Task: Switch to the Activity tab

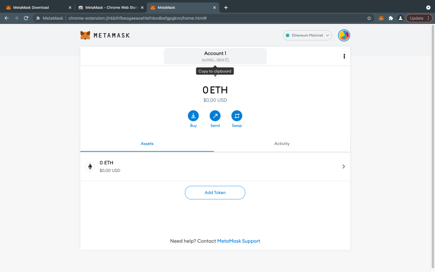Action: coord(282,144)
